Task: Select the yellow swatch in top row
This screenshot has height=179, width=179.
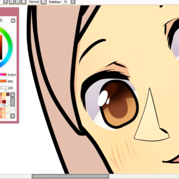Action: (x=4, y=94)
